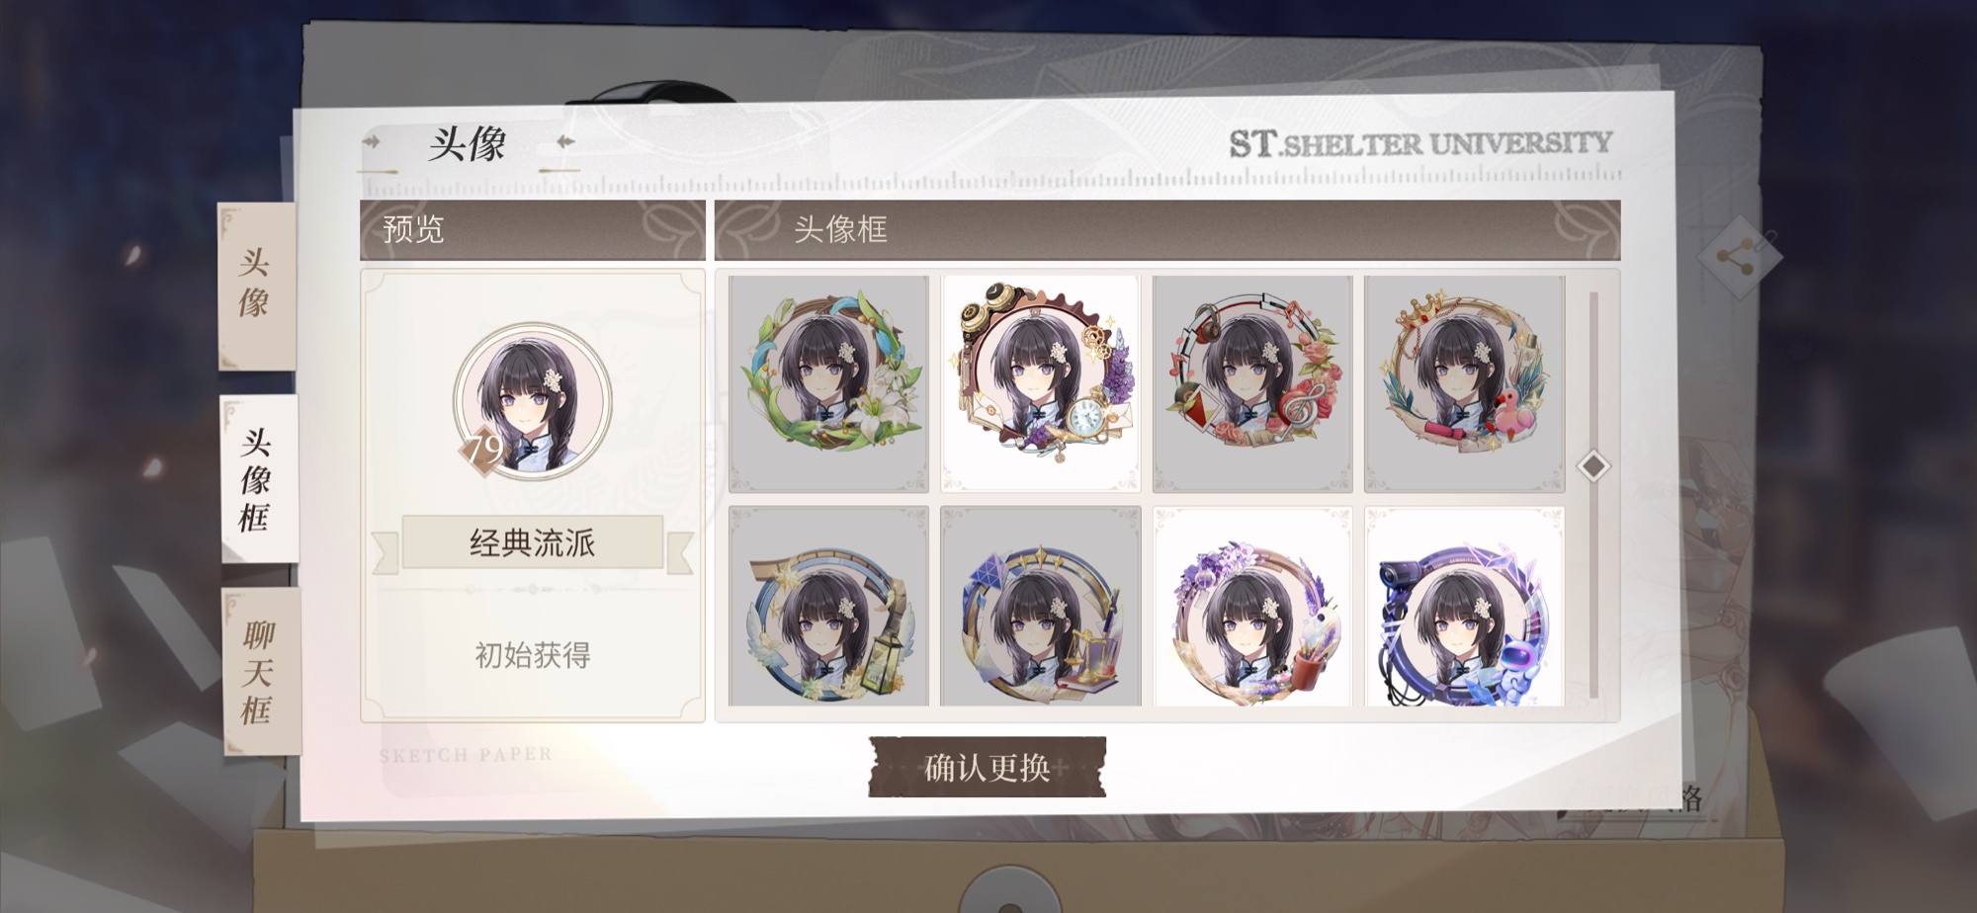The width and height of the screenshot is (1977, 913).
Task: Confirm change with 确认更换 button
Action: point(987,767)
